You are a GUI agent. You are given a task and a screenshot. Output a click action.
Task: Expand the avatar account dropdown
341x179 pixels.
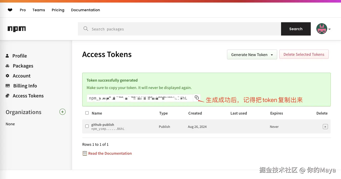(323, 29)
